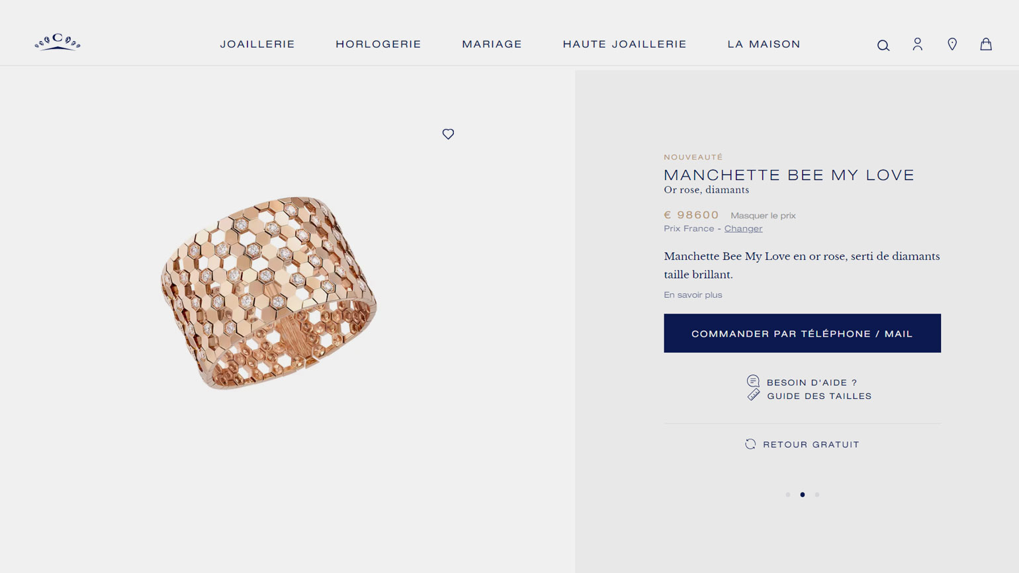Open the shopping bag icon
The height and width of the screenshot is (573, 1019).
tap(986, 44)
